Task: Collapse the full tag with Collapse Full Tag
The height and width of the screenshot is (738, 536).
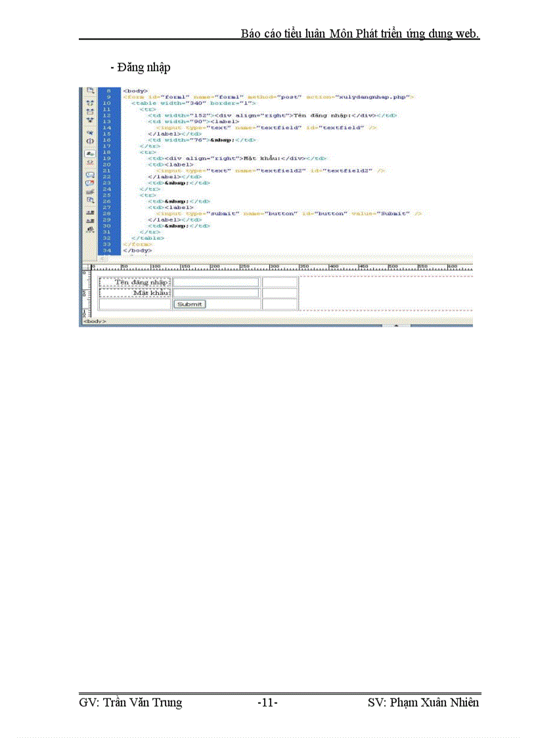Action: tap(90, 103)
